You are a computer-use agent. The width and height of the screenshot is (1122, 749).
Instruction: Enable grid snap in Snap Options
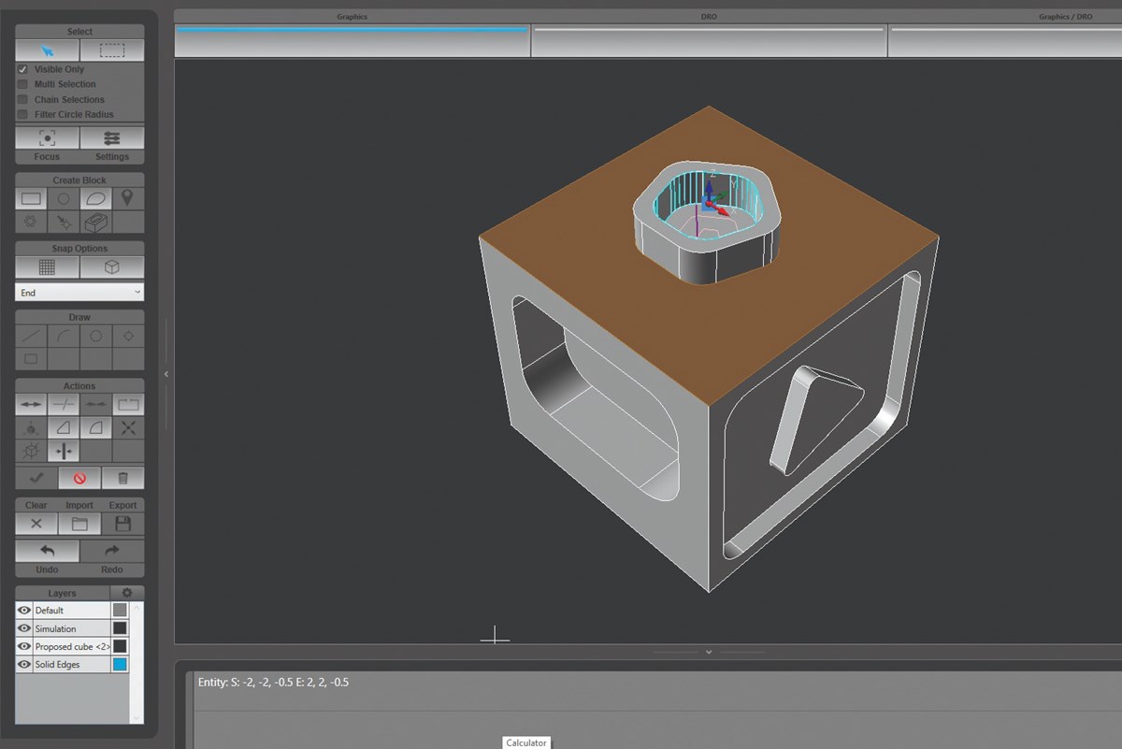(46, 267)
